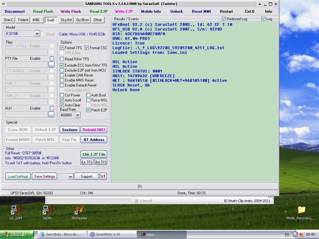Click the Save Settings button
This screenshot has height=239, width=319.
pyautogui.click(x=45, y=176)
